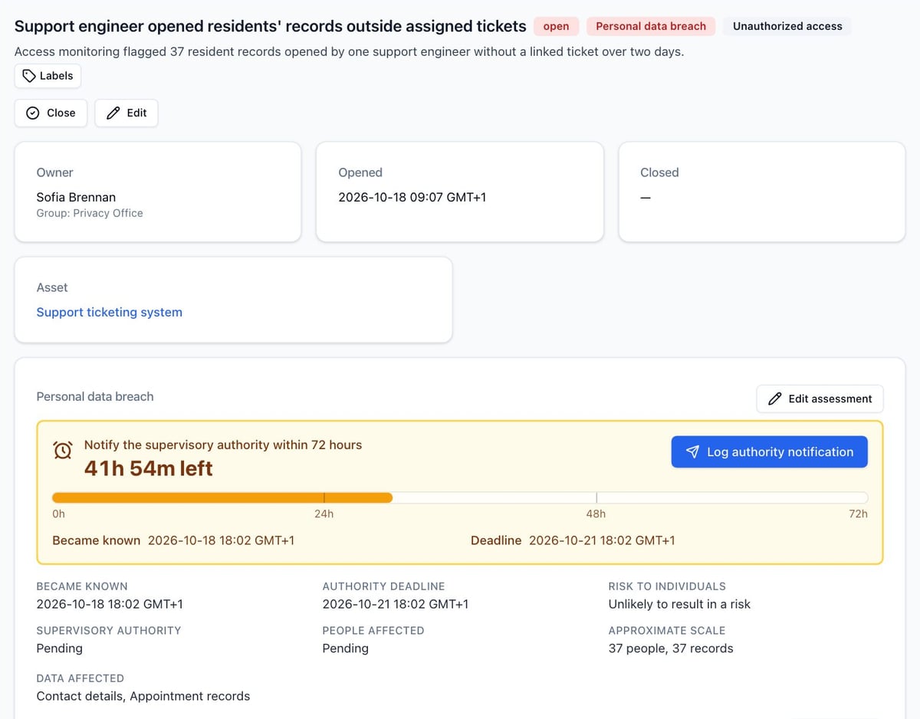Click the Unauthorized access tag

787,26
